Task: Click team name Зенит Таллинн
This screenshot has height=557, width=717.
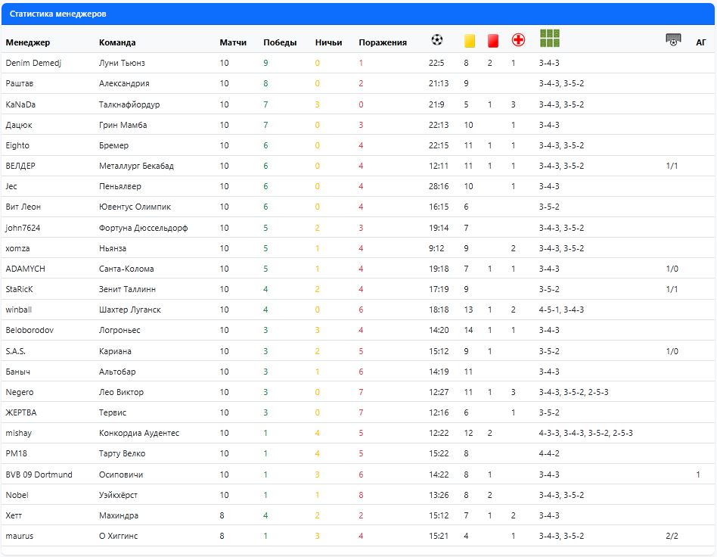Action: coord(127,289)
